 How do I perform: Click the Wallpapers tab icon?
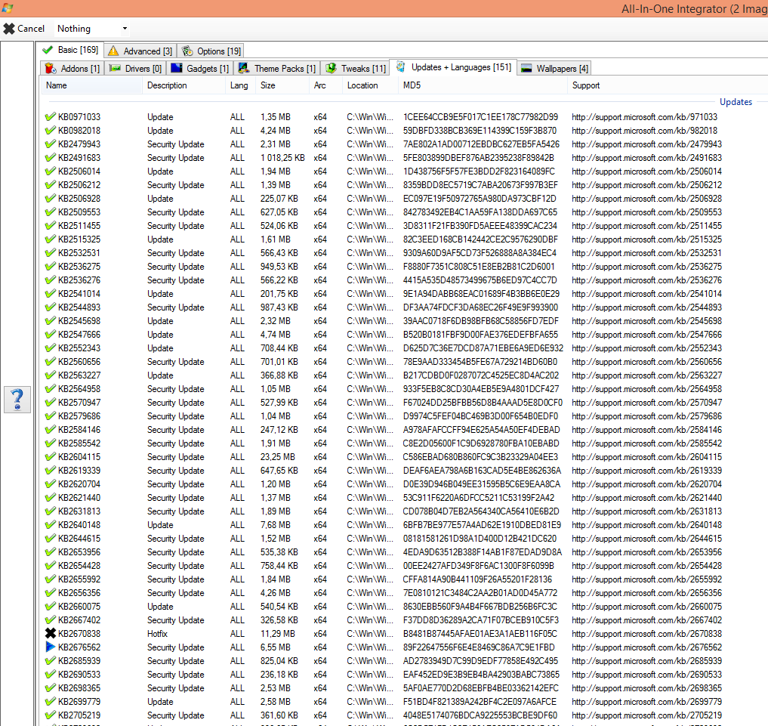click(526, 68)
